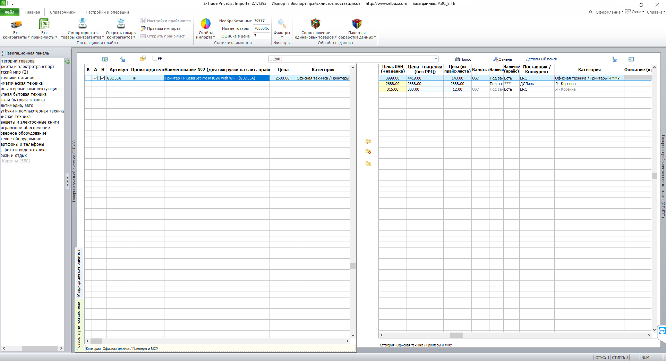Click the text-search icon above left grid
The height and width of the screenshot is (361, 666).
pos(122,59)
